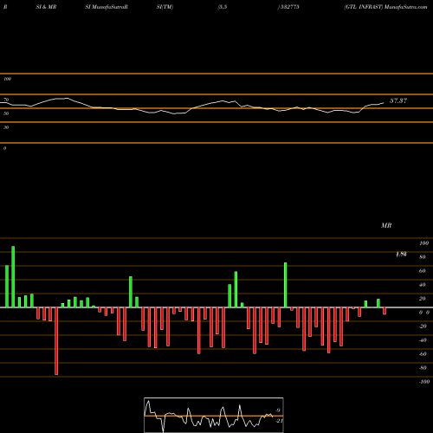Click the RSI axis label 70
This screenshot has width=433, height=433.
point(6,100)
